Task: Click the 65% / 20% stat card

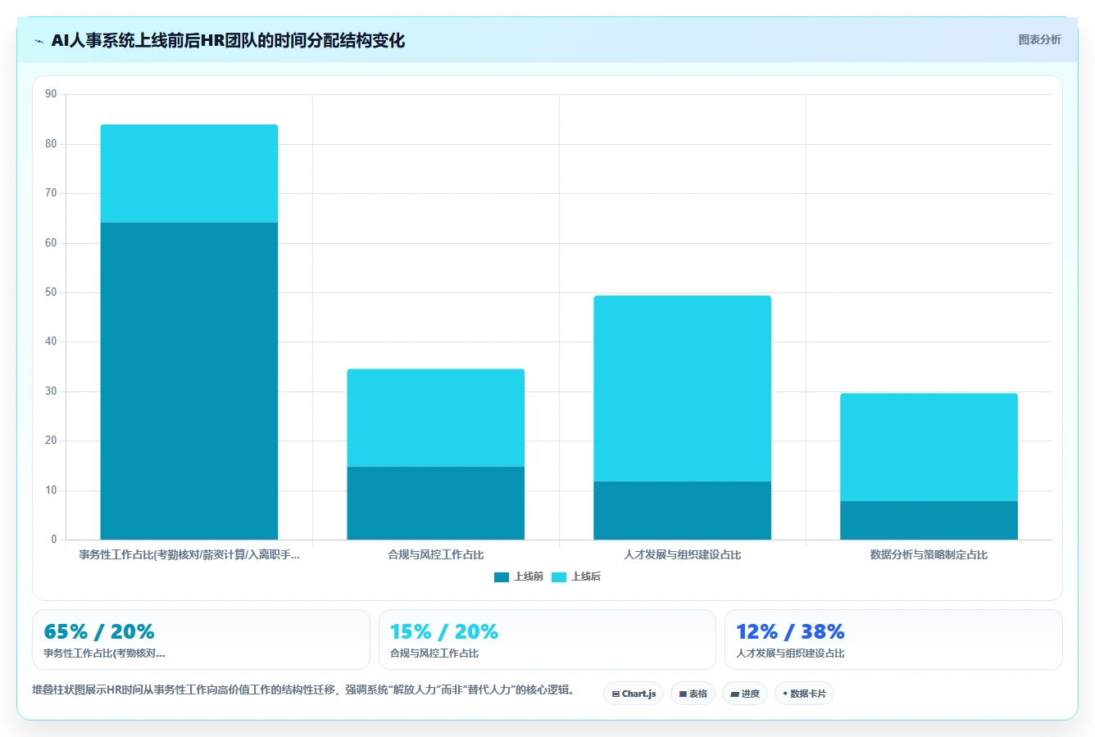Action: point(201,640)
